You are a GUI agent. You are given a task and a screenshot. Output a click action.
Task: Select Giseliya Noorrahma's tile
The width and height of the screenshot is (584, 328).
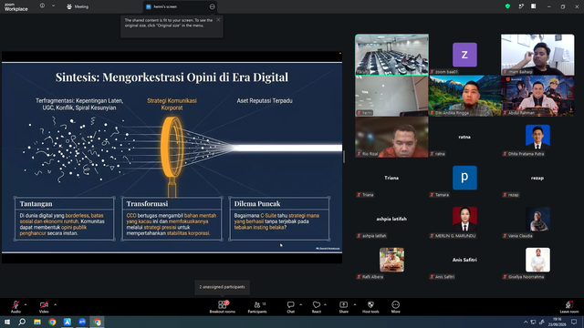click(537, 260)
